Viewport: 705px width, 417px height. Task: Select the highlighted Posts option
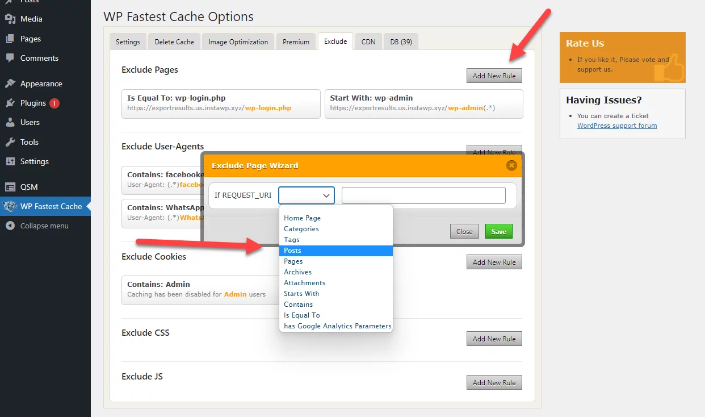336,251
